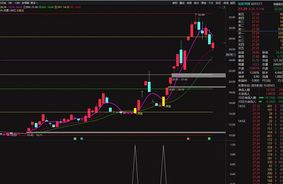The width and height of the screenshot is (283, 184).
Task: Click -自选 to remove from watchlist
Action: click(225, 3)
